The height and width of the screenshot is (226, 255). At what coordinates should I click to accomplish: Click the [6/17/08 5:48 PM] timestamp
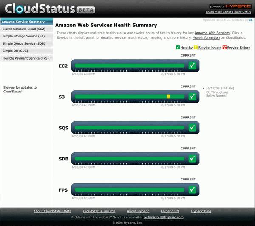220,88
